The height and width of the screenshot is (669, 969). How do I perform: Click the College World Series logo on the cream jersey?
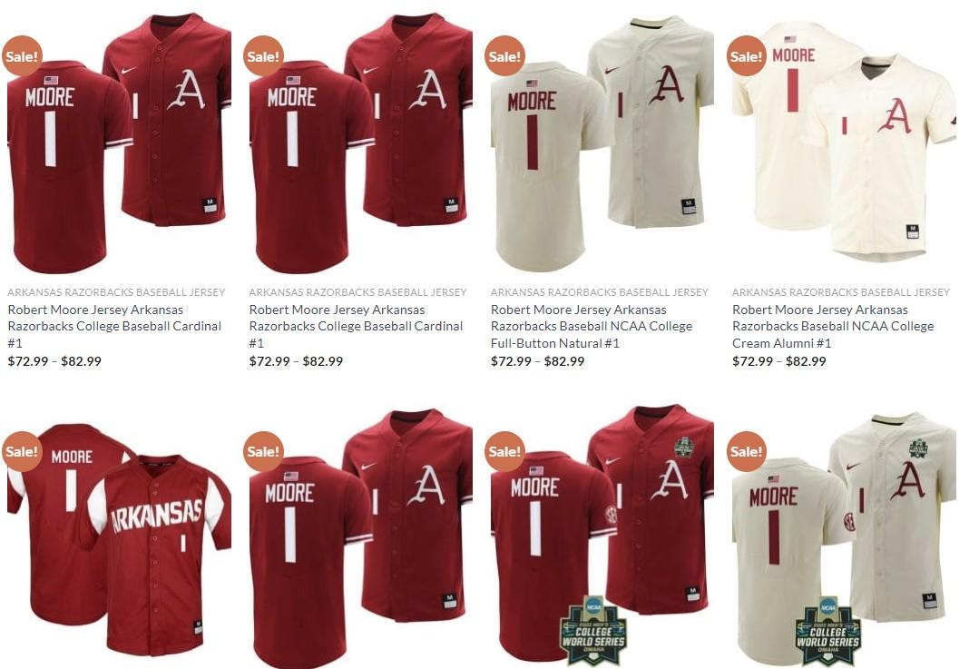[x=827, y=631]
